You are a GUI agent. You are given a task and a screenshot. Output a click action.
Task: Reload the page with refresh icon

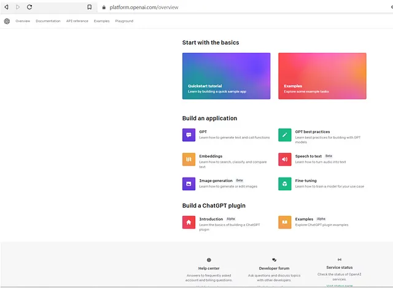pos(29,7)
